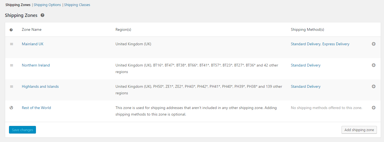Switch to the Shipping Options tab
The image size is (384, 142).
[47, 5]
